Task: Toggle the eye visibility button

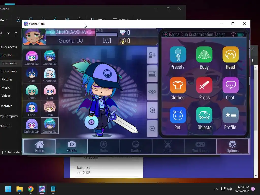Action: (152, 92)
